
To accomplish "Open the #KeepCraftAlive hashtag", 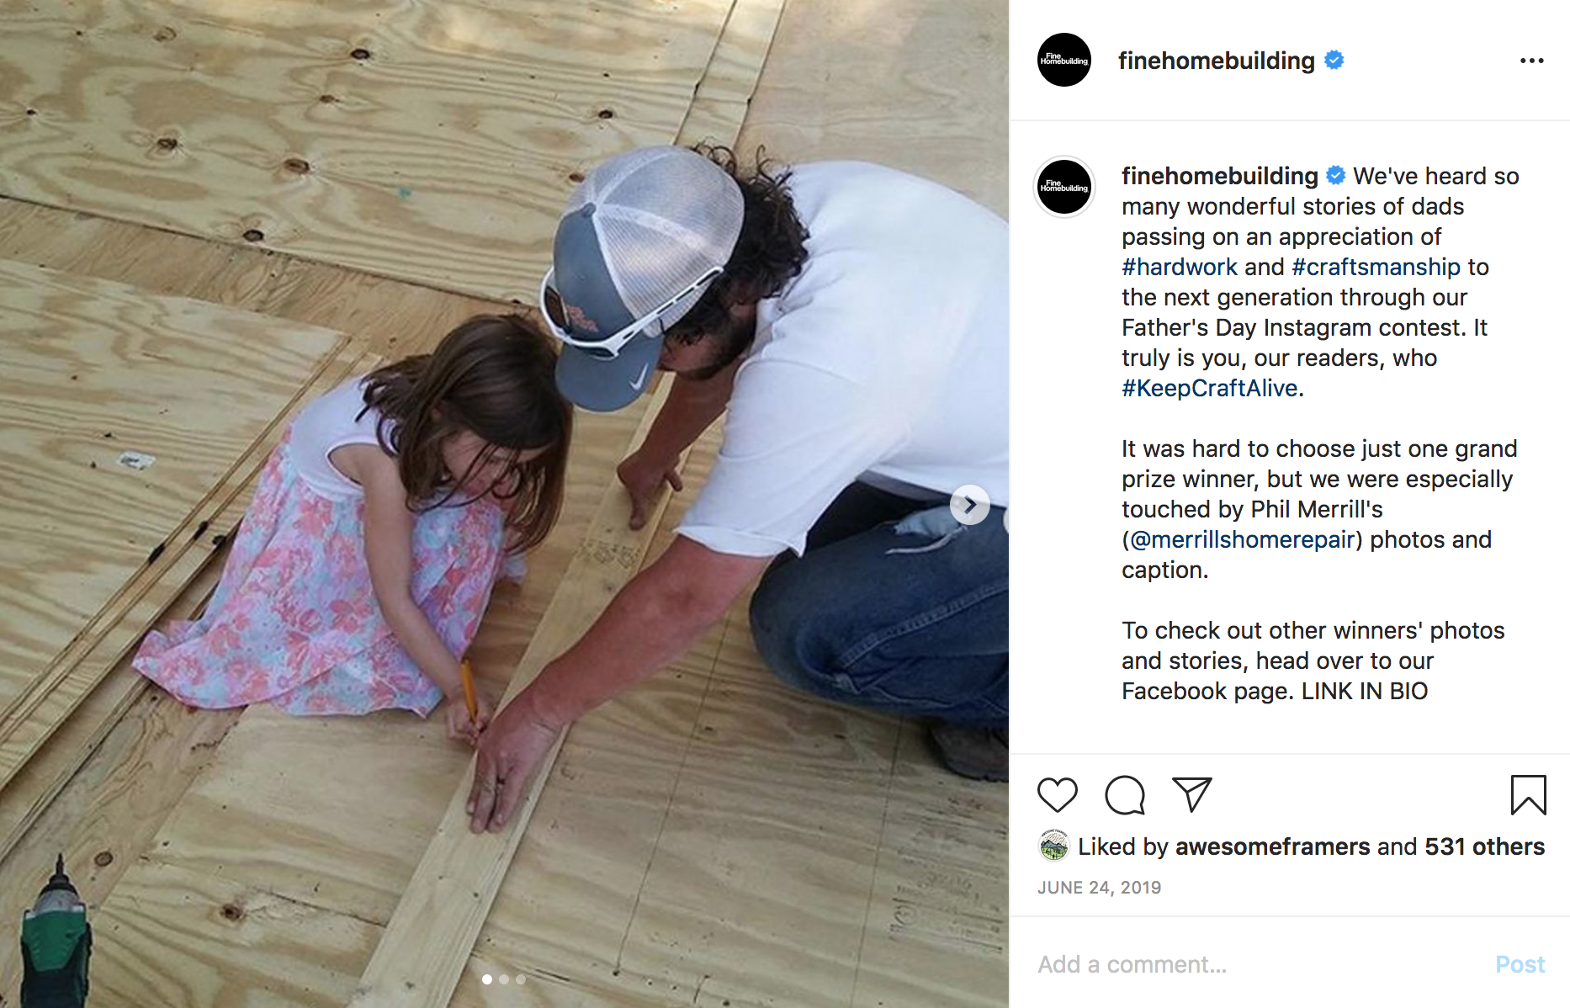I will 1210,388.
